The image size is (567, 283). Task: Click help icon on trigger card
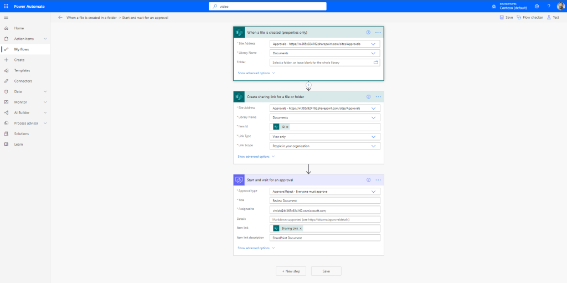tap(368, 33)
